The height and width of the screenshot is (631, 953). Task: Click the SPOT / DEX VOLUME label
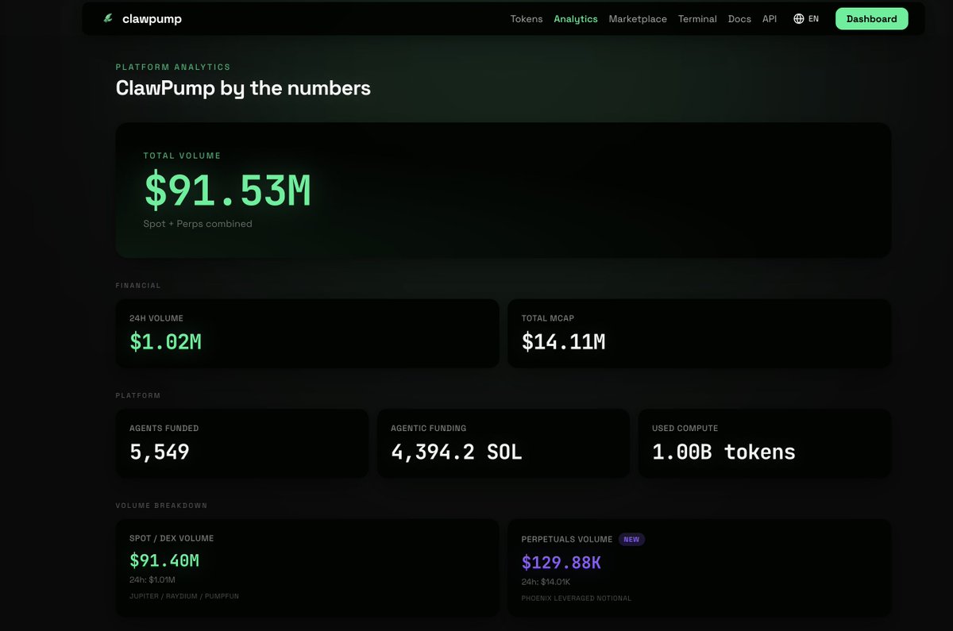click(x=172, y=538)
